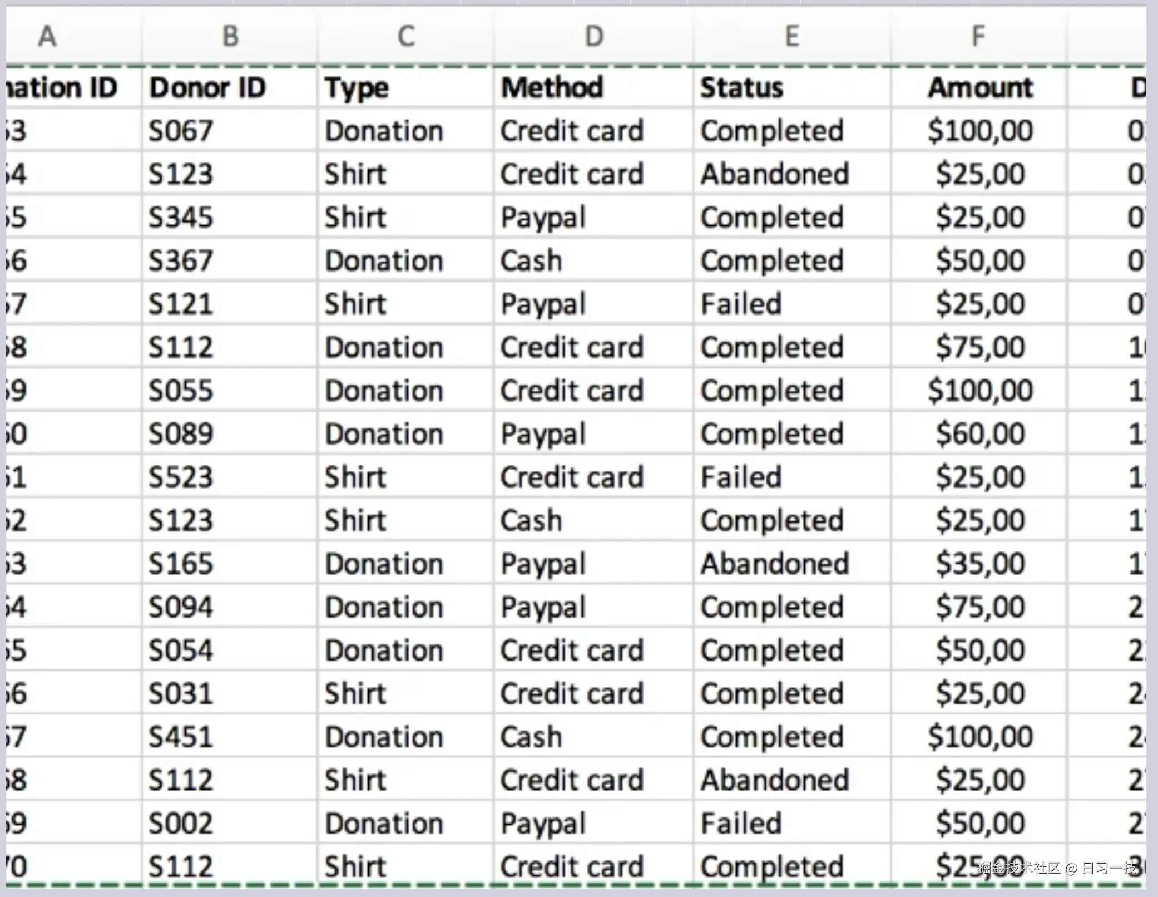1158x897 pixels.
Task: Select the S002 Donation row's $50,00 amount
Action: point(980,822)
